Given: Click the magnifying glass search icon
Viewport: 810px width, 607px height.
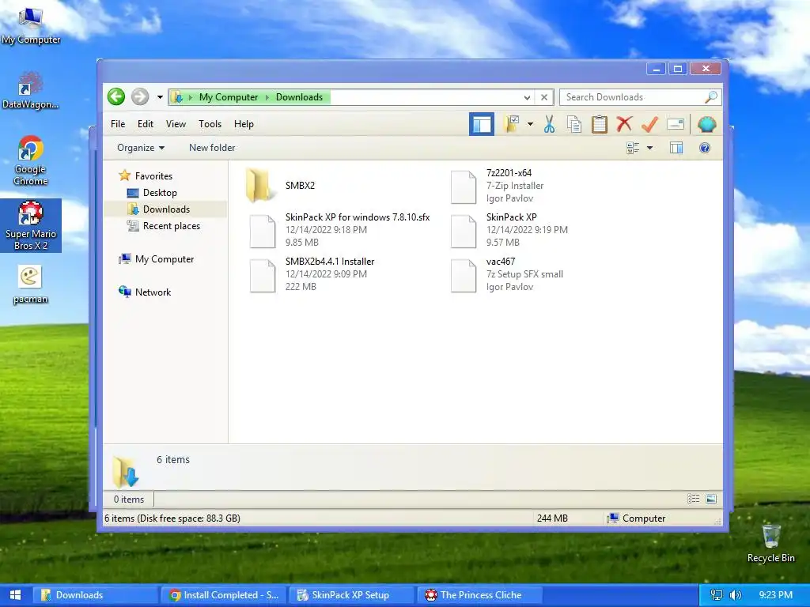Looking at the screenshot, I should coord(711,96).
